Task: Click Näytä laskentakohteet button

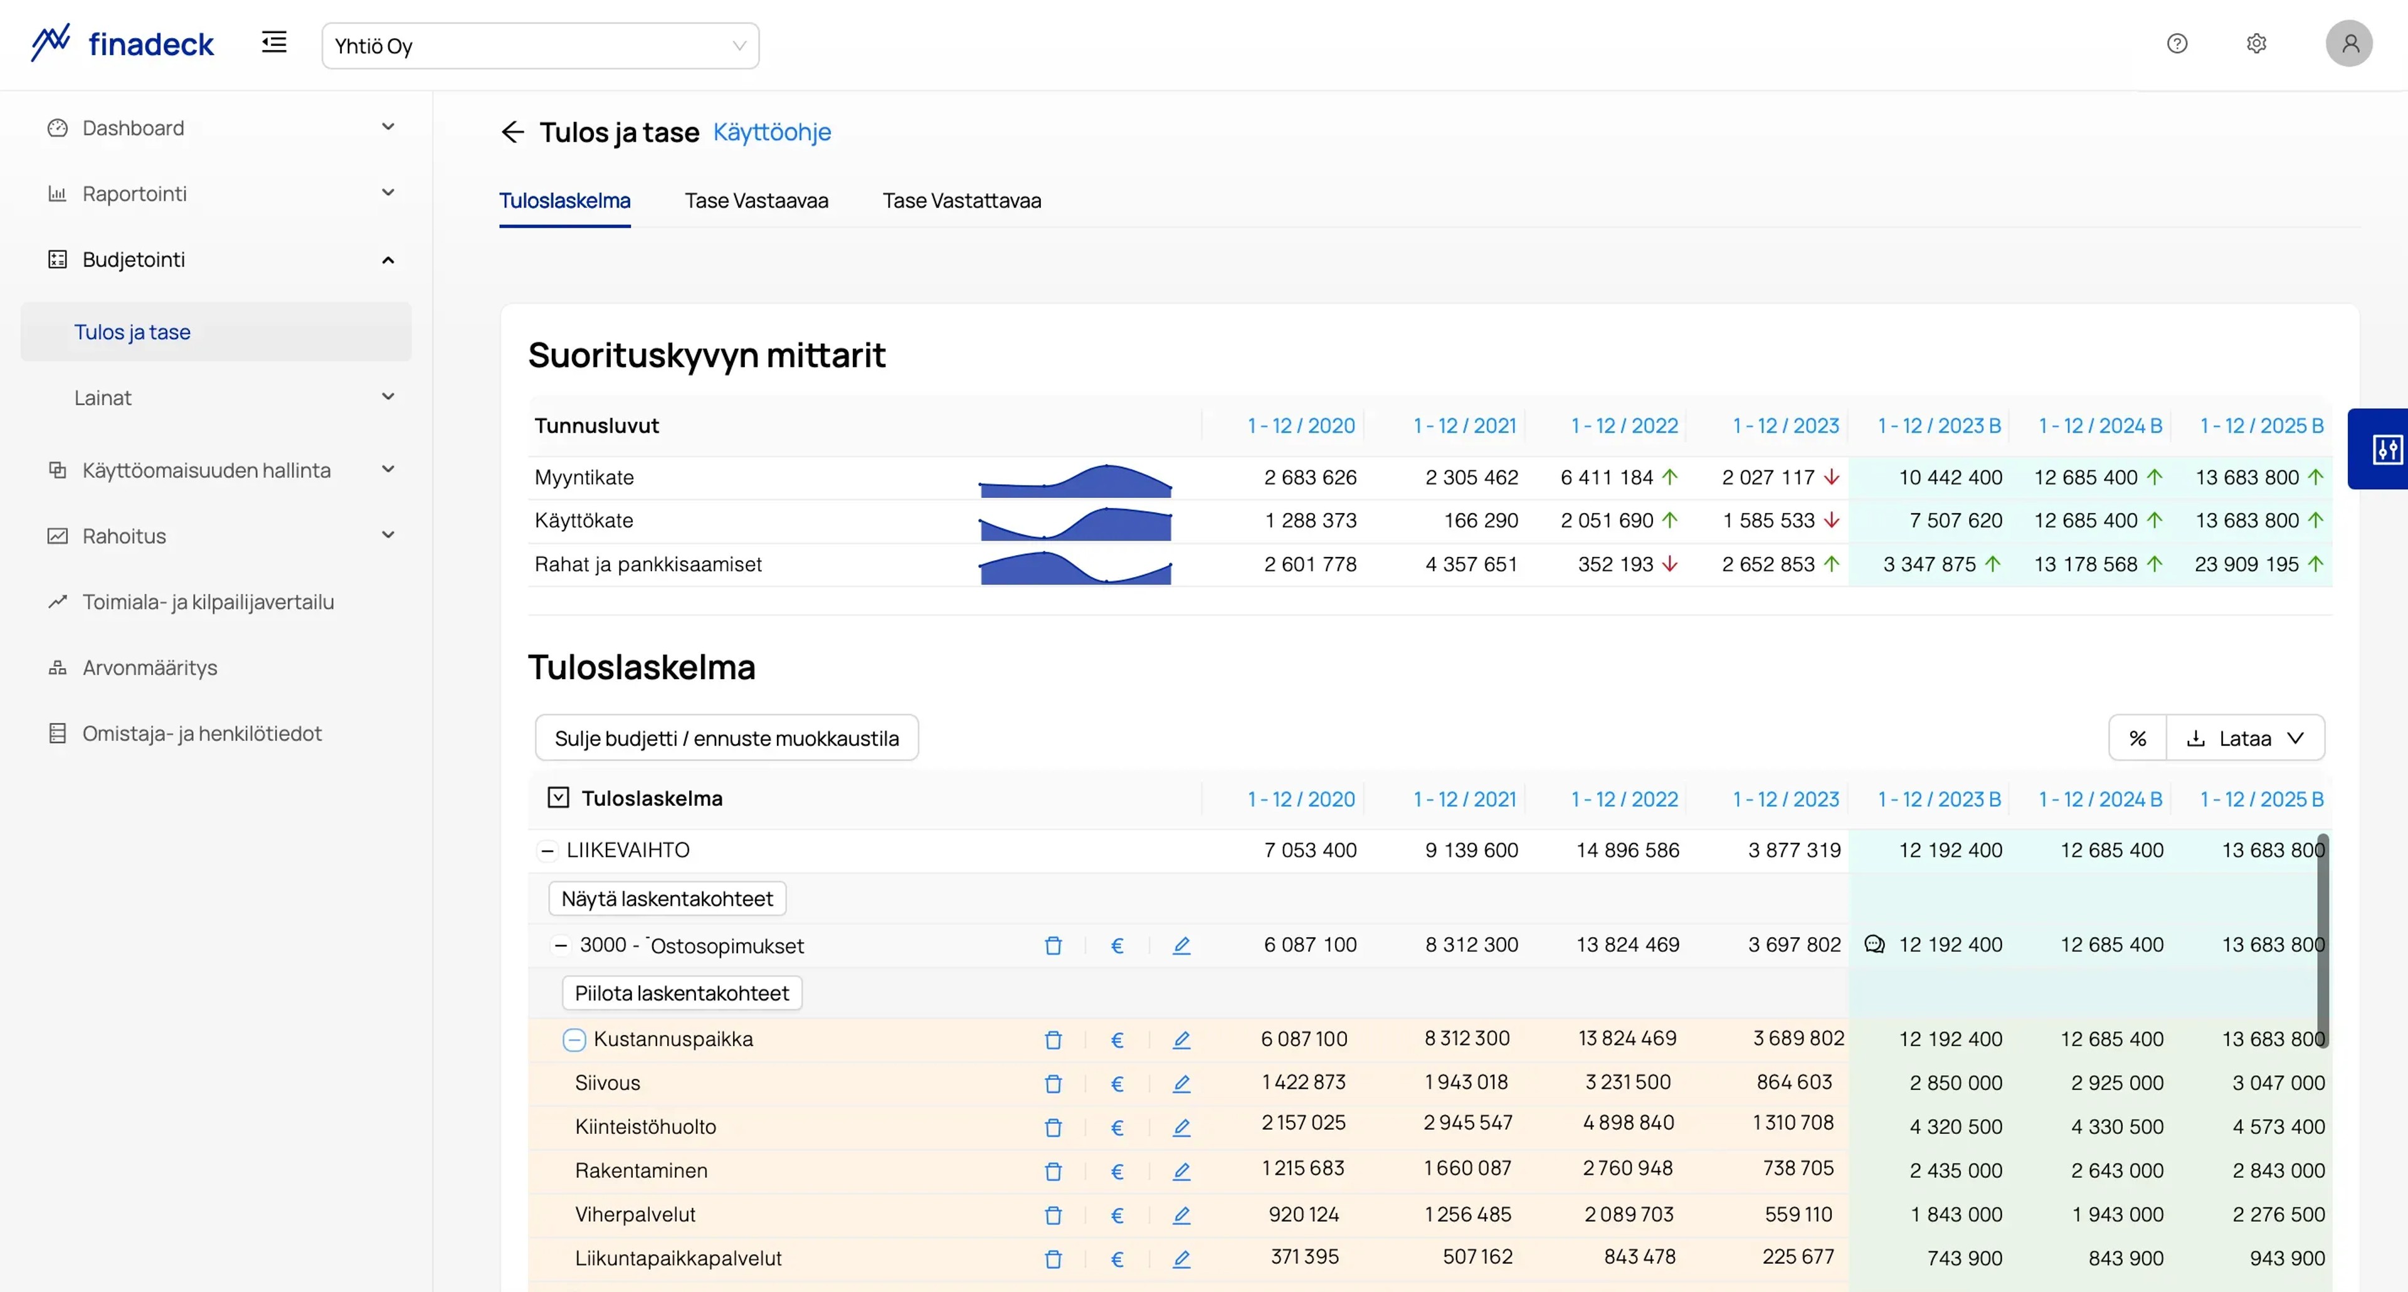Action: (x=667, y=898)
